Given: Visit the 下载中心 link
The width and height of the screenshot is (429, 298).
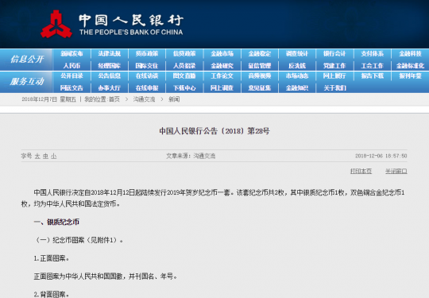Looking at the screenshot, I should [x=184, y=88].
